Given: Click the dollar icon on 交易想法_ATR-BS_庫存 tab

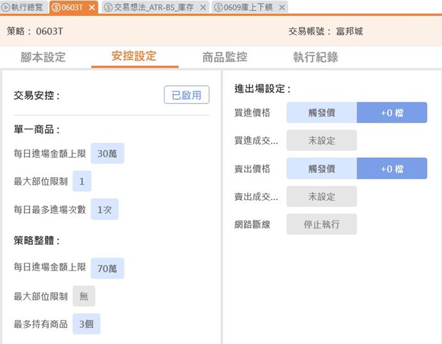Looking at the screenshot, I should pyautogui.click(x=108, y=7).
